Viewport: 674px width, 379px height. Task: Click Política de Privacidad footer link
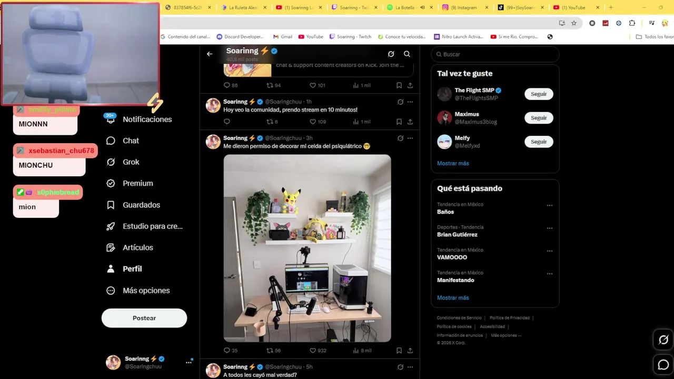click(x=510, y=318)
